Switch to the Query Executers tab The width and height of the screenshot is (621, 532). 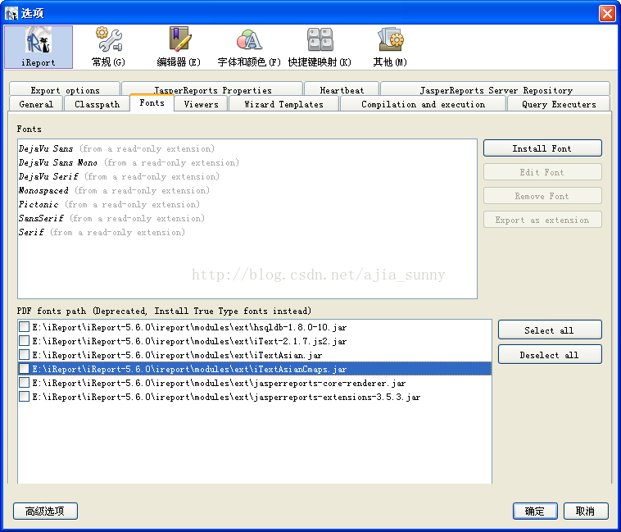click(x=559, y=104)
